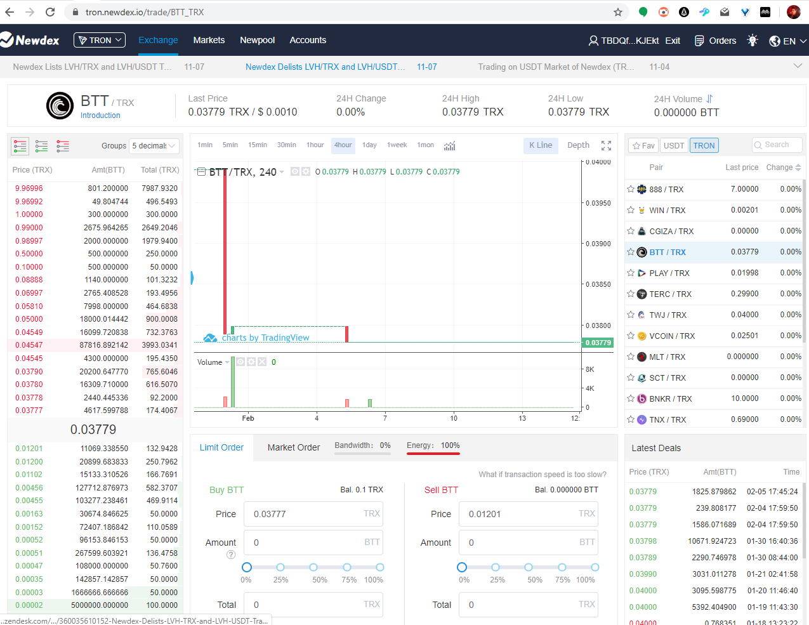The width and height of the screenshot is (809, 625).
Task: Open the Exchange menu
Action: [x=158, y=40]
